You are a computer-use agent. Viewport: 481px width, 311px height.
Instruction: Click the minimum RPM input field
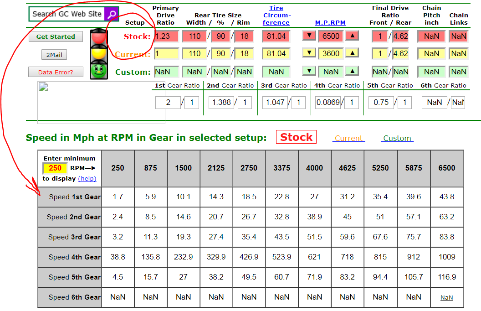55,168
